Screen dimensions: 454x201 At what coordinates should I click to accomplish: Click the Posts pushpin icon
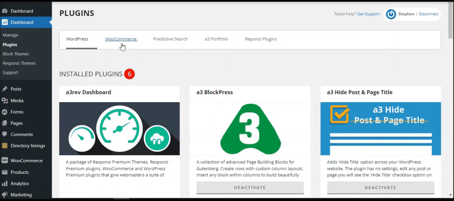pyautogui.click(x=4, y=89)
